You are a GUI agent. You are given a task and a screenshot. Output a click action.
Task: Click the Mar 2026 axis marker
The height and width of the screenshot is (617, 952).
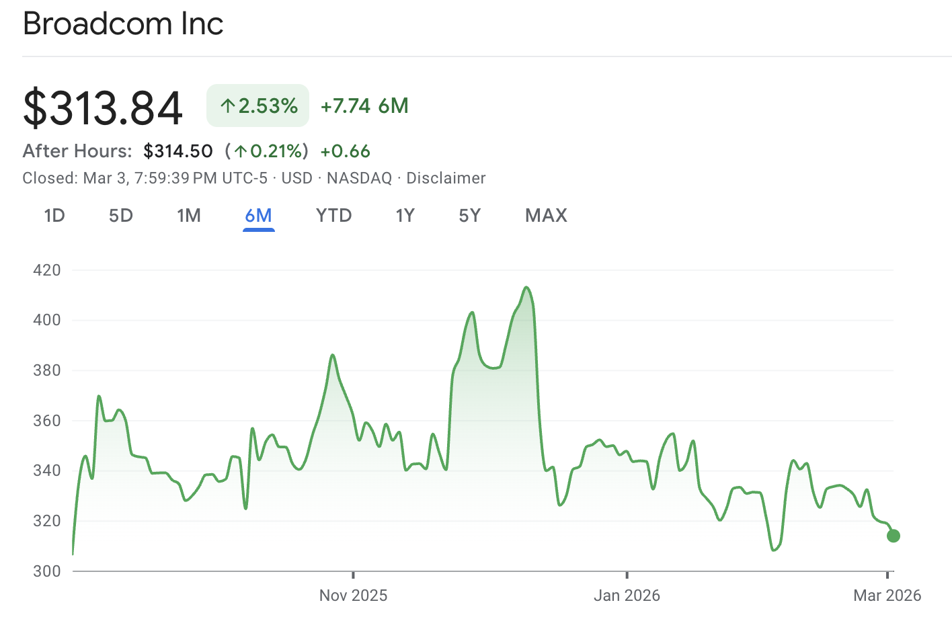coord(887,595)
